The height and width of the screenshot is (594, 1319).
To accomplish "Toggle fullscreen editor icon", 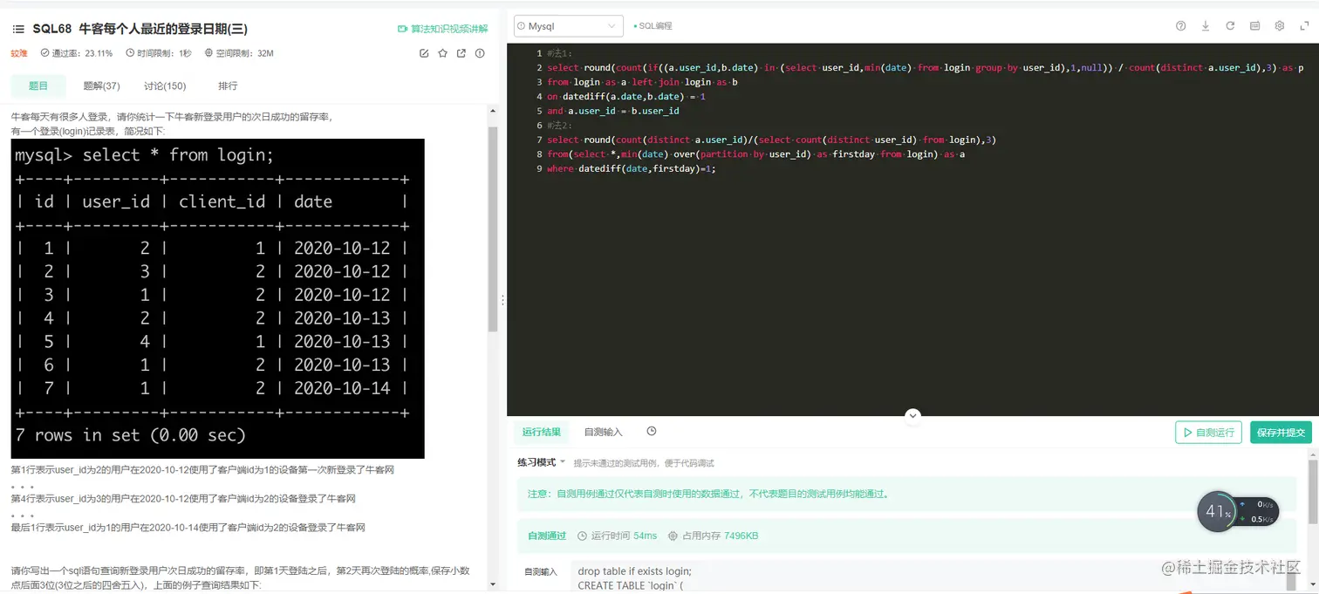I will tap(1304, 26).
